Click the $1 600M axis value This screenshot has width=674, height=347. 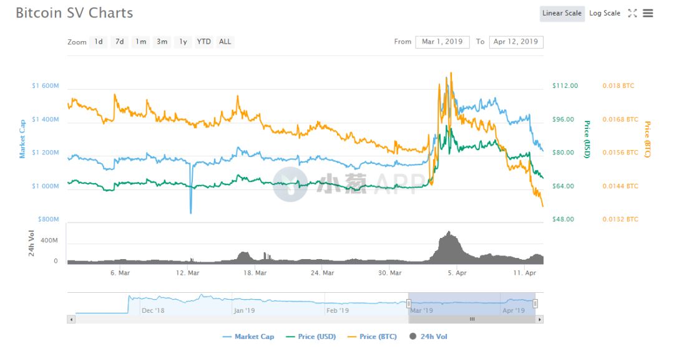46,86
